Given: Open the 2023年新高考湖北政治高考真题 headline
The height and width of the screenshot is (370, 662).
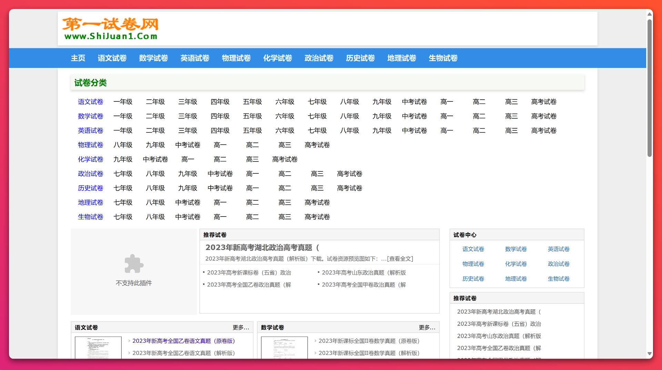Looking at the screenshot, I should [x=262, y=248].
